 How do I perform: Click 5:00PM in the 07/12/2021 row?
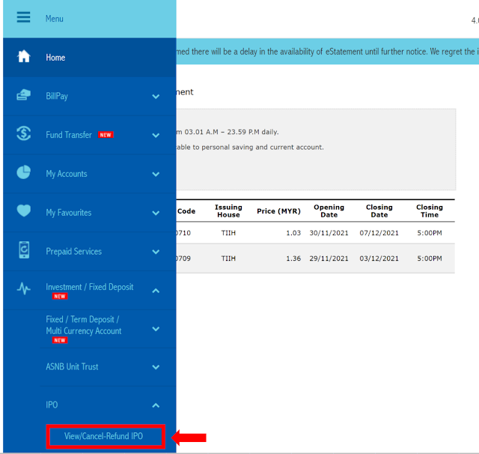click(x=430, y=233)
